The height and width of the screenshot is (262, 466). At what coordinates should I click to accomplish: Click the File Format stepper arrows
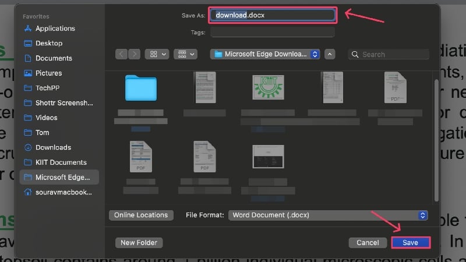pos(423,215)
